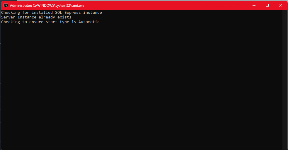
Task: Click the line 'Checking to ensure start type is Automatic'
Action: [x=50, y=22]
